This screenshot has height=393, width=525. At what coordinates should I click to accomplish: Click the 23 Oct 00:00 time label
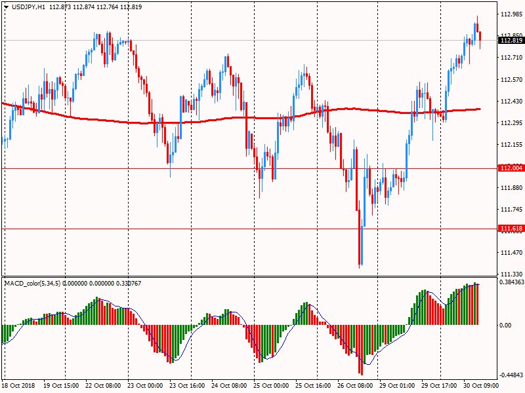145,385
